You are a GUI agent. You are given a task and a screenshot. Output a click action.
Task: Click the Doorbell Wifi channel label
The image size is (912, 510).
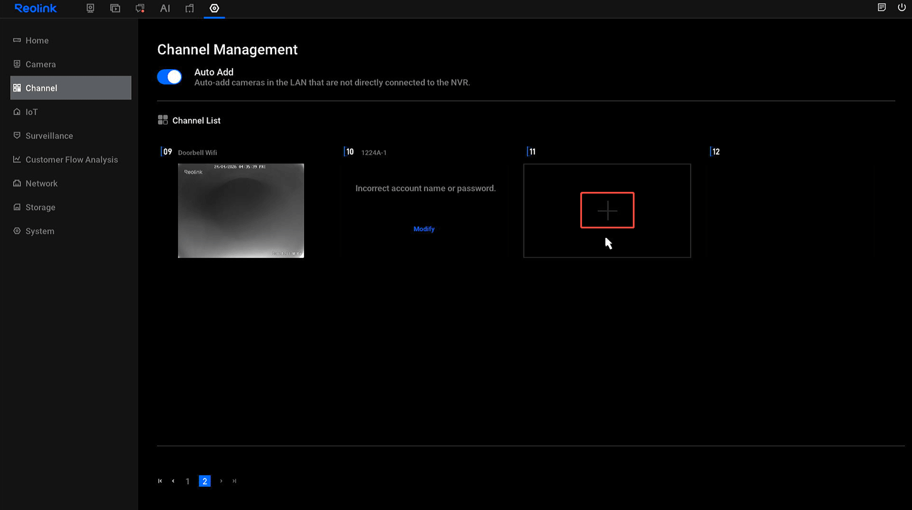tap(197, 152)
